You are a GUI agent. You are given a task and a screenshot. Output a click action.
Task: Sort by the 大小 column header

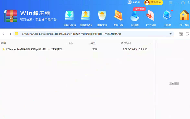tap(70, 43)
